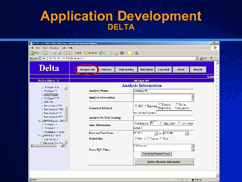This screenshot has width=242, height=182.
Task: Click the Email input field
Action: click(x=168, y=127)
